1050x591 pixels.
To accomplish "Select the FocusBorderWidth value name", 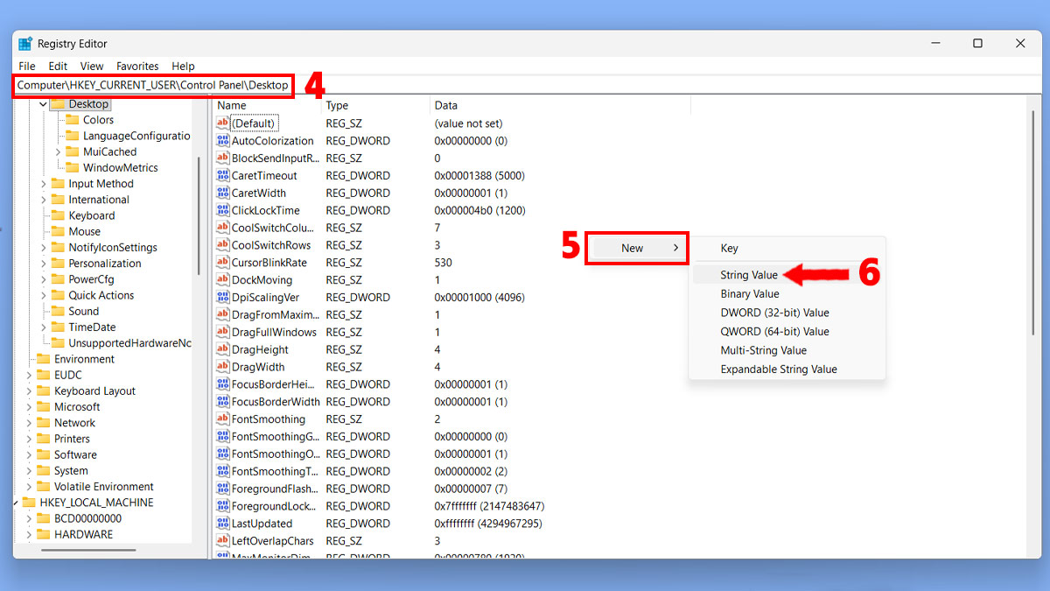I will click(x=276, y=402).
